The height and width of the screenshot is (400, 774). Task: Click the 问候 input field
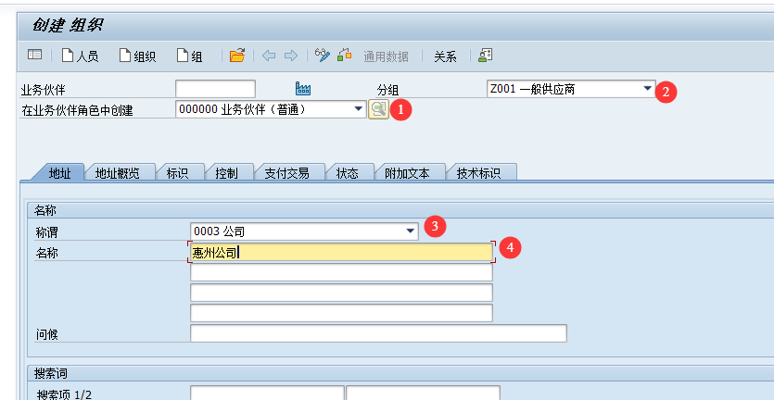(377, 333)
